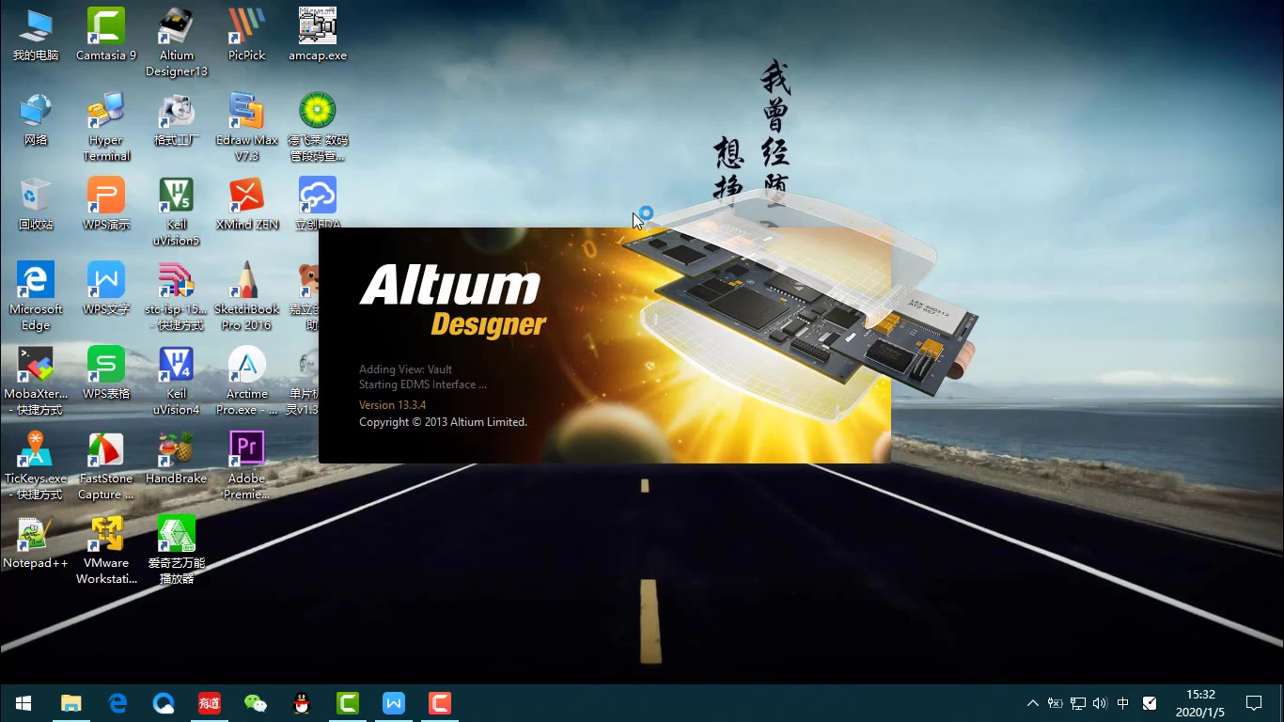
Task: Open MobaXterm shortcut icon
Action: [x=36, y=381]
